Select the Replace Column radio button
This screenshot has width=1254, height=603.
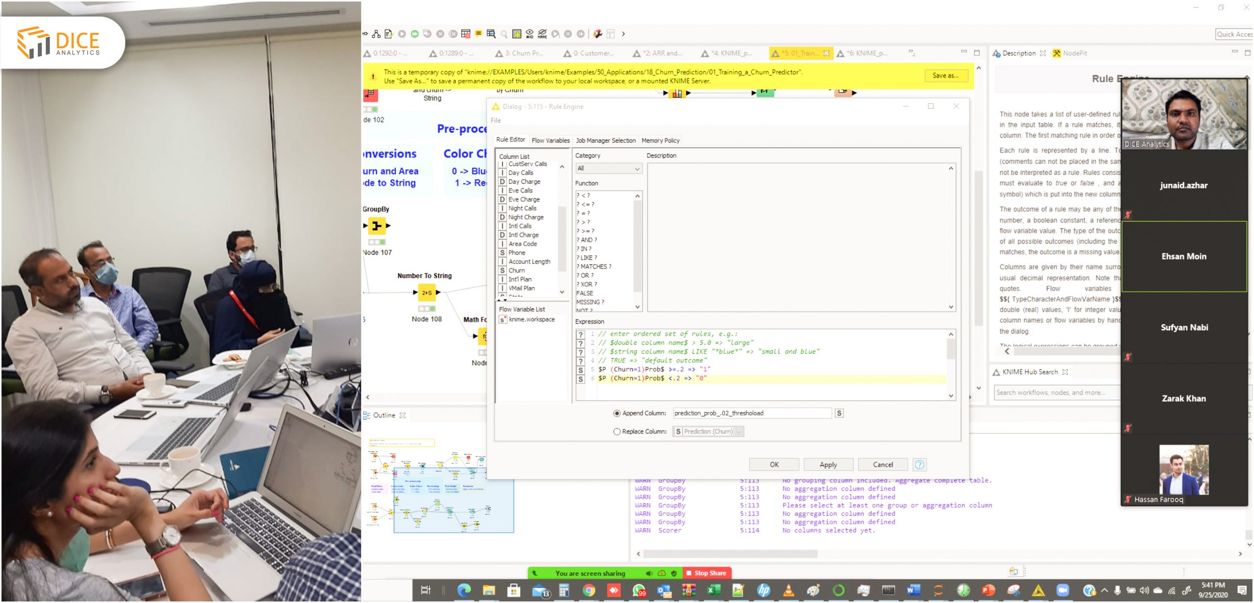[617, 432]
